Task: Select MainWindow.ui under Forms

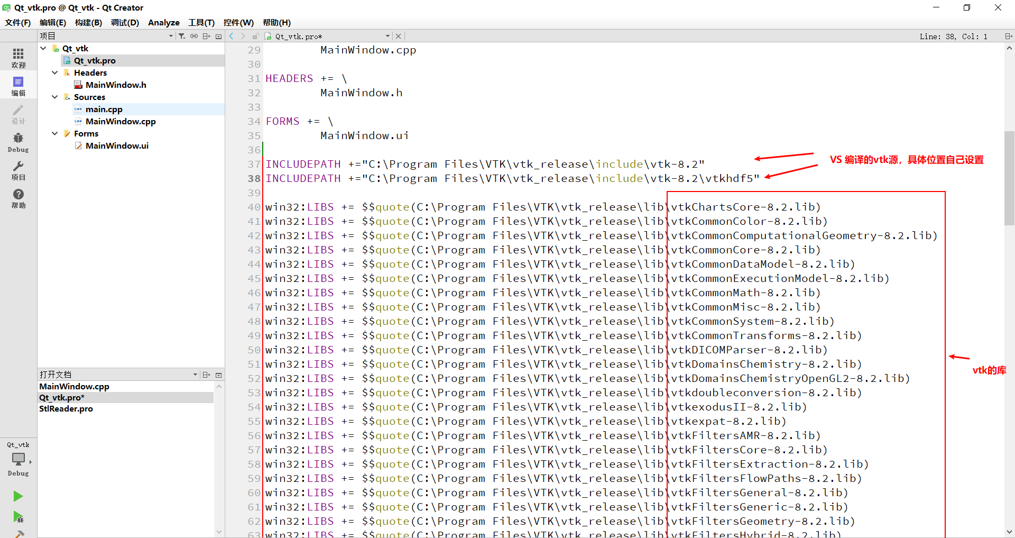Action: [x=117, y=145]
